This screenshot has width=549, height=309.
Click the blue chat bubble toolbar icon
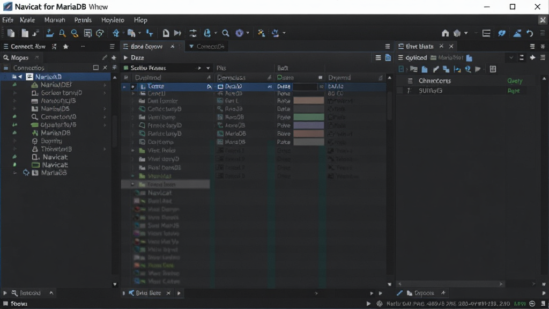click(x=502, y=33)
